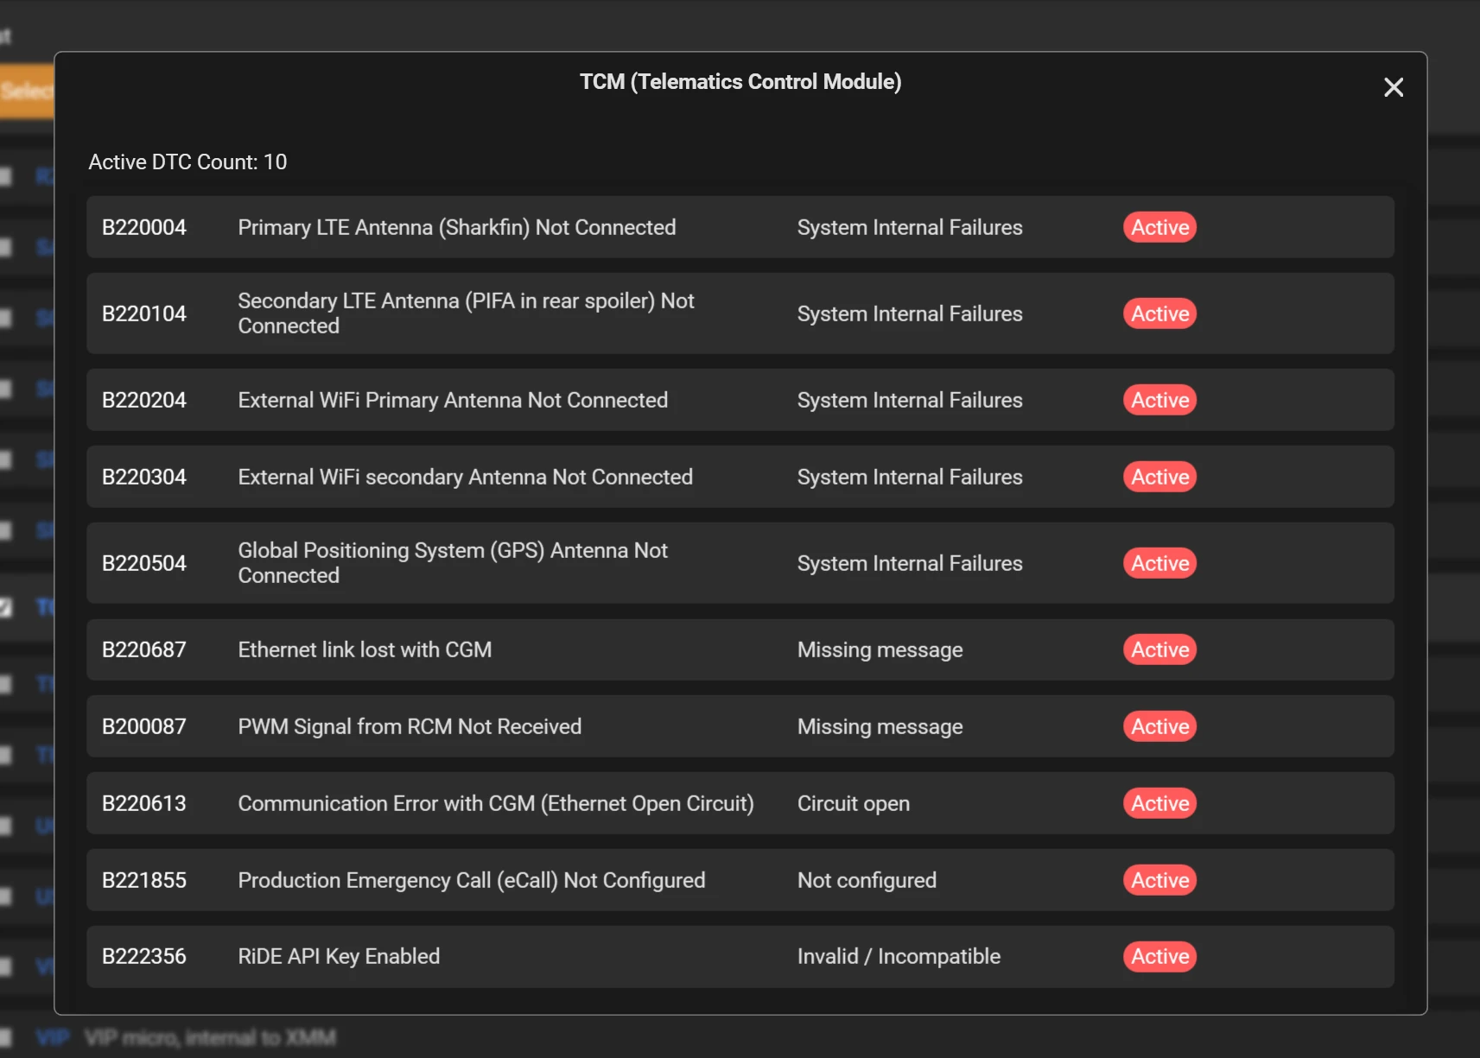Click DTC code B220004

pyautogui.click(x=144, y=227)
